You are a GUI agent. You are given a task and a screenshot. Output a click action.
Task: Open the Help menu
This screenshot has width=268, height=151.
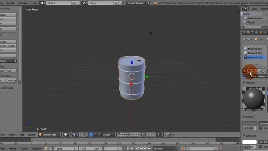pyautogui.click(x=34, y=3)
